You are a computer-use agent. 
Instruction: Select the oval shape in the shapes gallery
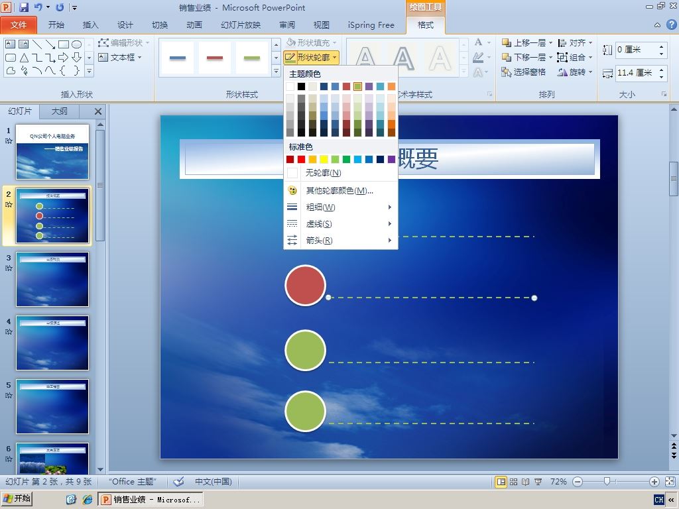pos(77,44)
